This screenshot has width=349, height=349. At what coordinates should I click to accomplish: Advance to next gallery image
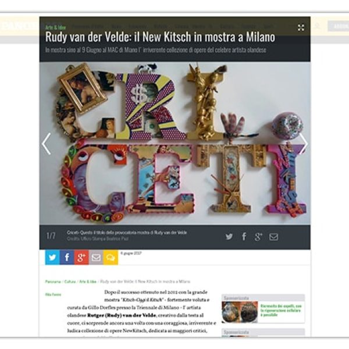(304, 144)
